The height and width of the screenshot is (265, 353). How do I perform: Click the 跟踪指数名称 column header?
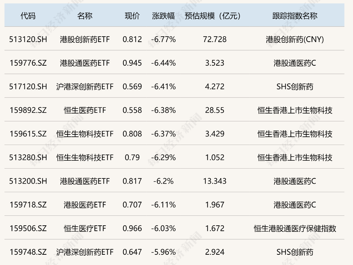tap(295, 16)
